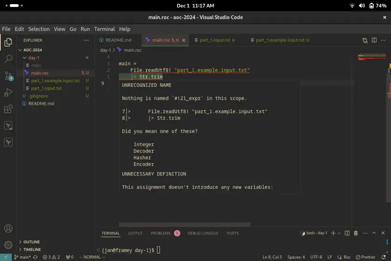Image resolution: width=391 pixels, height=261 pixels.
Task: Open Manage settings gear icon
Action: click(x=8, y=245)
